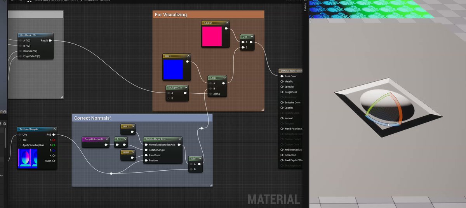Click the Opacity pin on material output
This screenshot has width=466, height=208.
pos(282,108)
